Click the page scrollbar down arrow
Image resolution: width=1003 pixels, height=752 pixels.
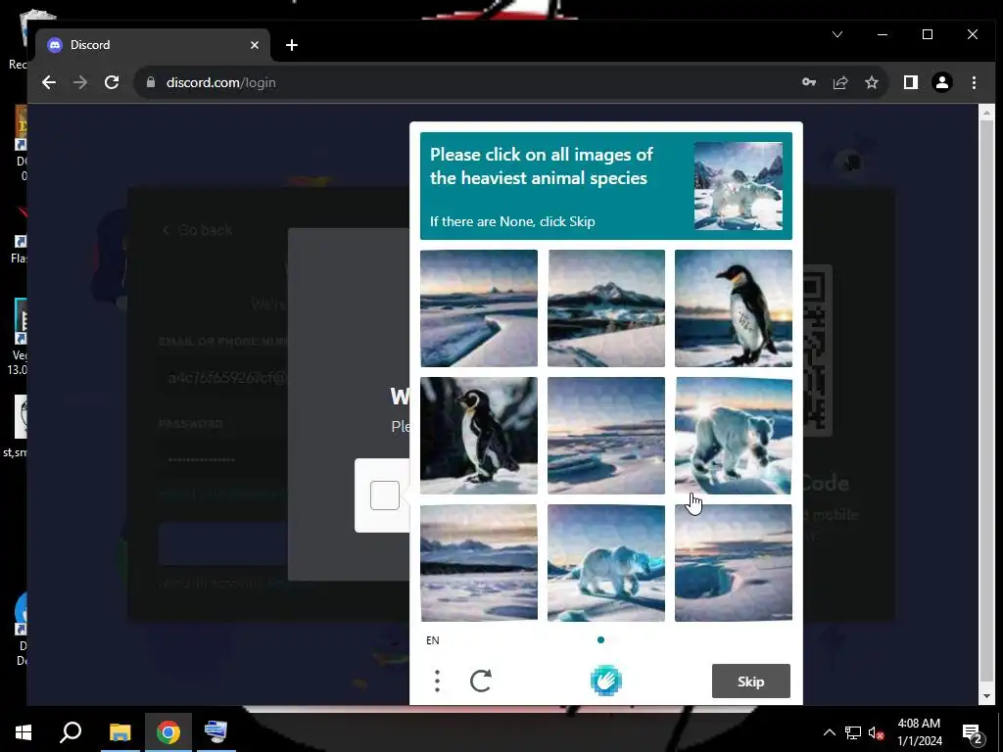coord(986,696)
